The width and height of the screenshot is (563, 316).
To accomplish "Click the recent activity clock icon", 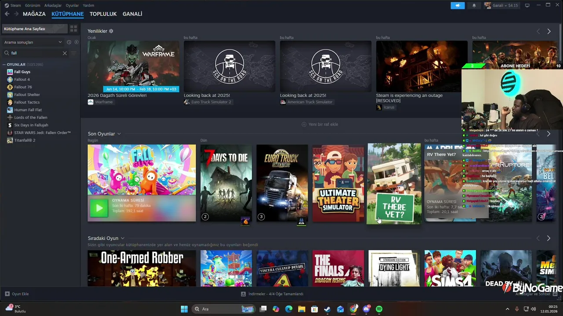I will point(69,42).
